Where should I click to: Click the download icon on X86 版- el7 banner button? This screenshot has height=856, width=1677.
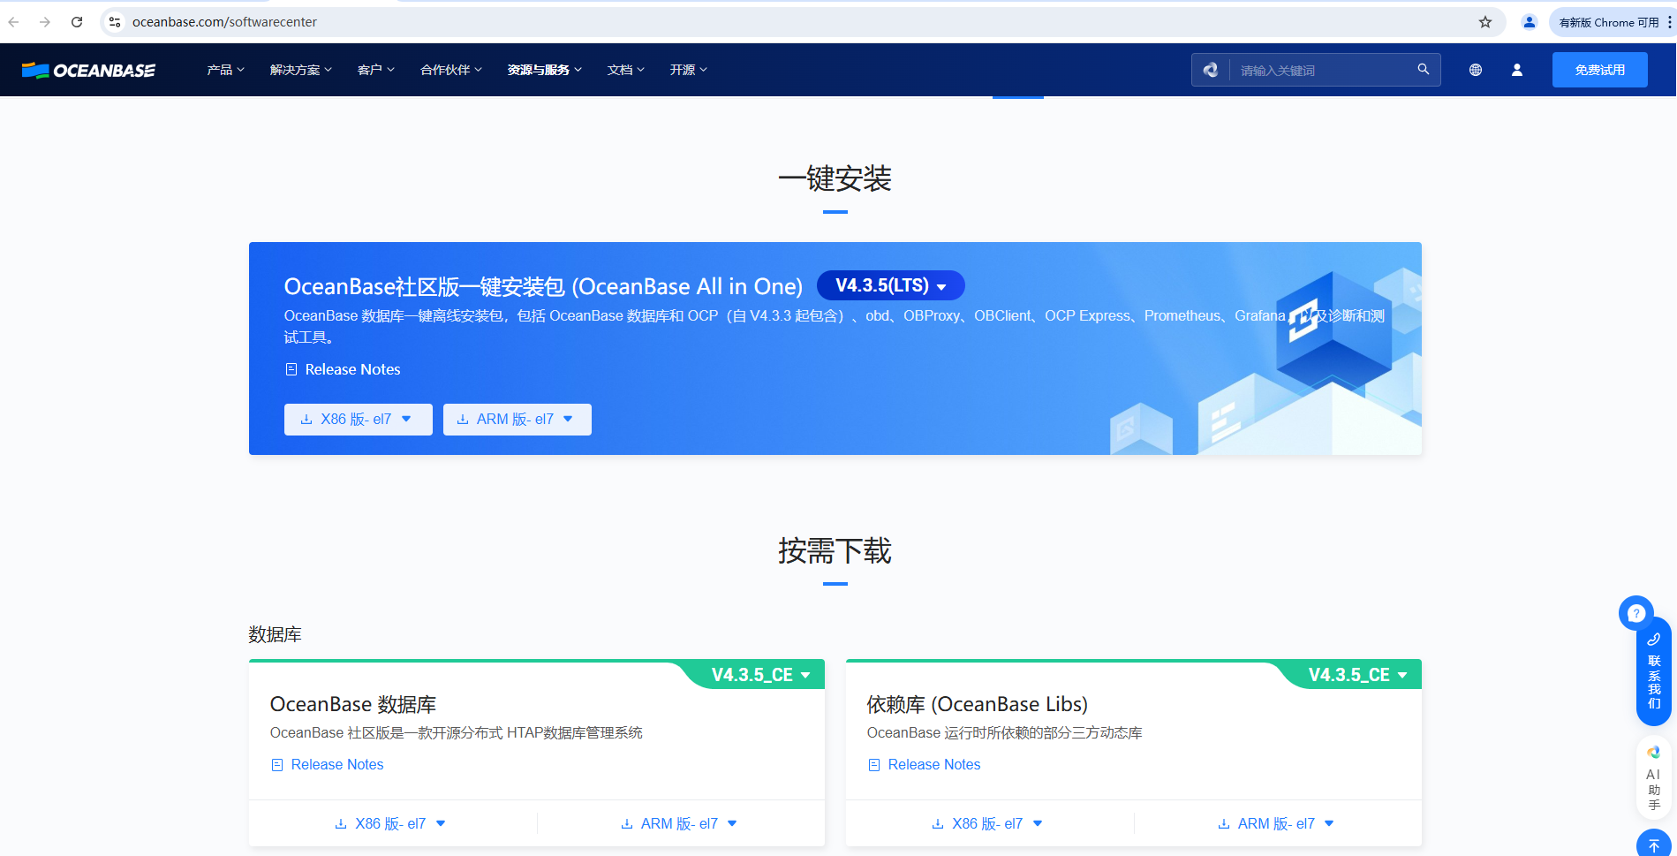(306, 419)
